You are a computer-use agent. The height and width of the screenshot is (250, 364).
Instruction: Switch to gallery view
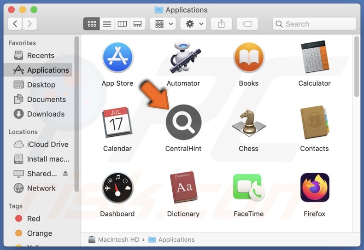137,23
